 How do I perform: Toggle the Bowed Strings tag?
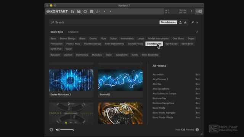67,38
